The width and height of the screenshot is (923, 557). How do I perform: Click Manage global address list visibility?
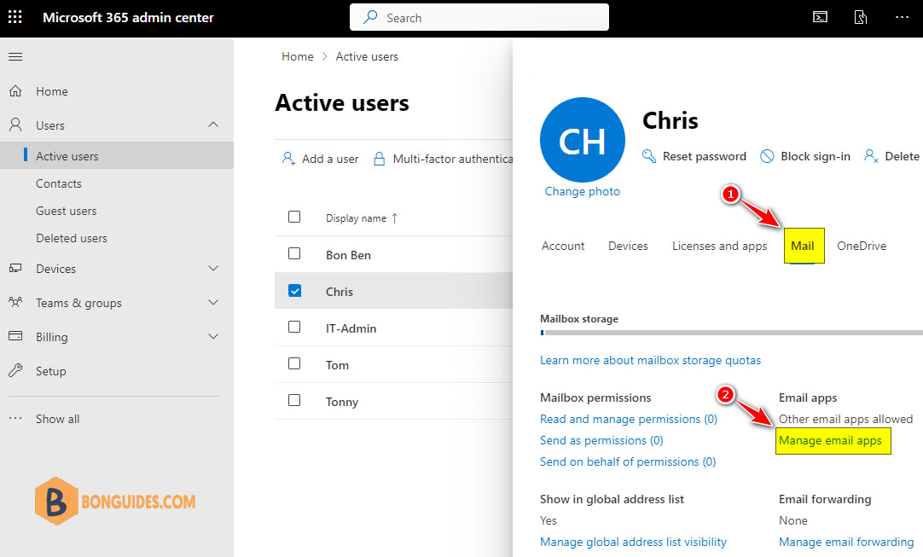pos(633,542)
